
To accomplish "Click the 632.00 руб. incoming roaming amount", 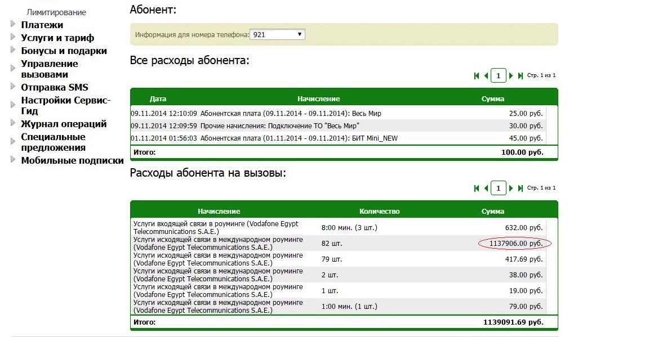I will [524, 228].
